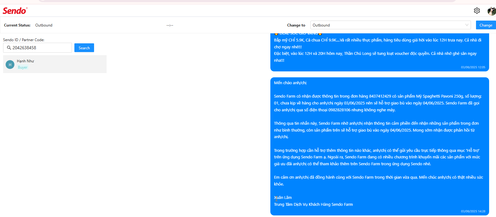
Task: Open the user profile avatar
Action: (x=492, y=11)
